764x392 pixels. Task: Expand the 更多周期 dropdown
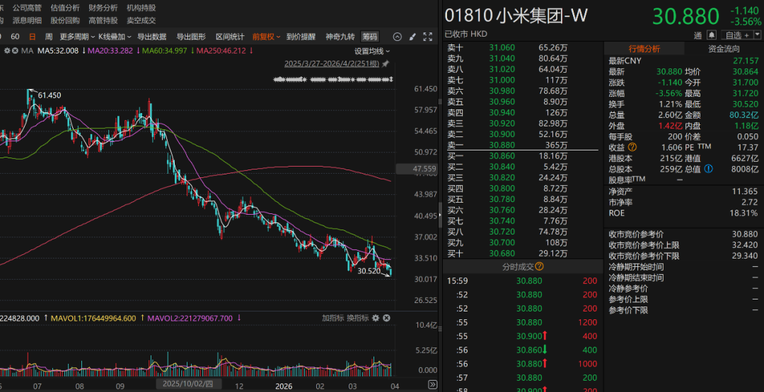click(76, 37)
